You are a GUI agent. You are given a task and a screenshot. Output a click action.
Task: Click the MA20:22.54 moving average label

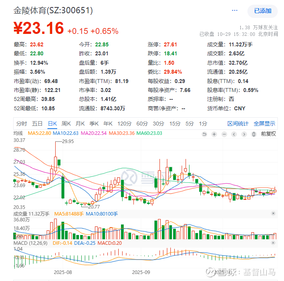[x=94, y=133]
